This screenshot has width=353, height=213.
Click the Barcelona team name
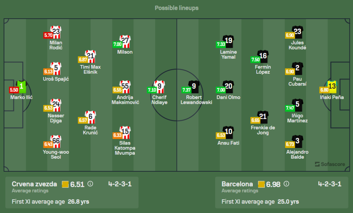point(237,184)
